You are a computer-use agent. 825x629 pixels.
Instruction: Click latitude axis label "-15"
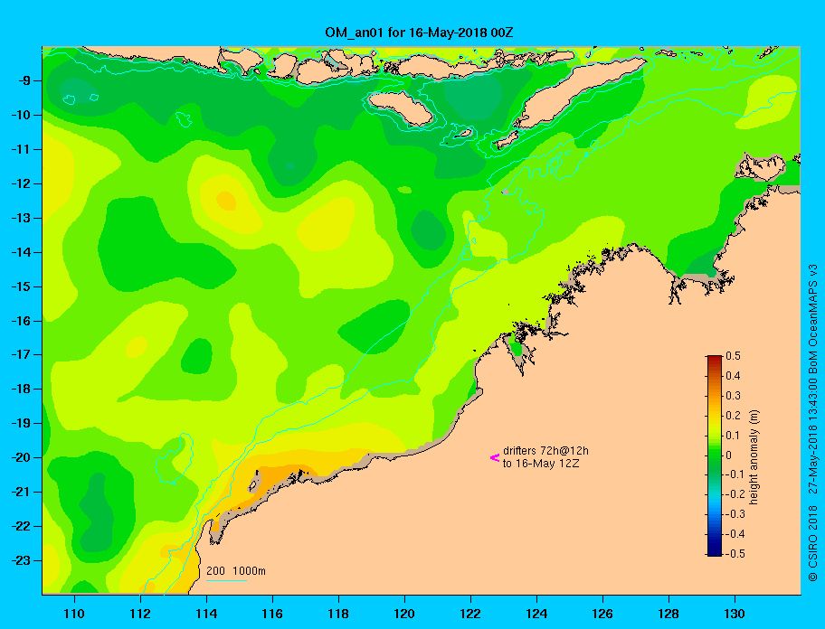click(x=22, y=286)
